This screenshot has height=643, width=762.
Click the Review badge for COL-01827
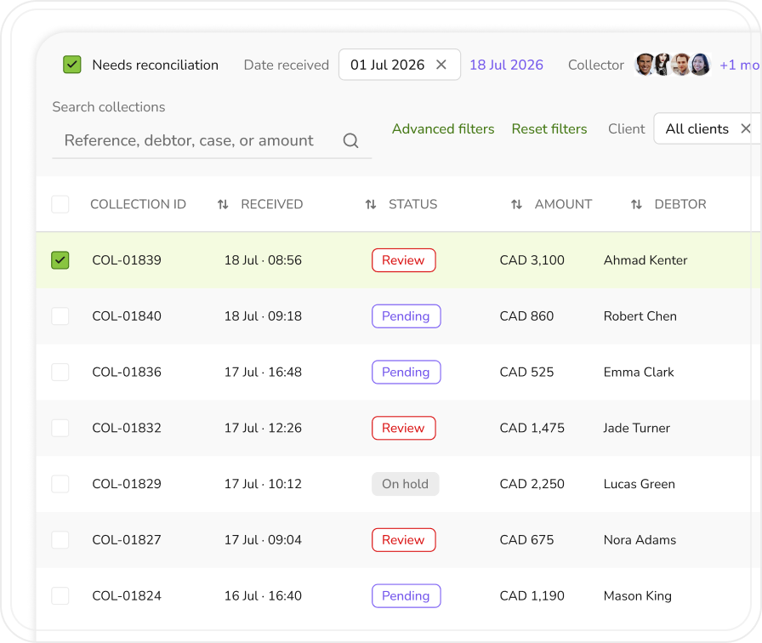(x=403, y=539)
